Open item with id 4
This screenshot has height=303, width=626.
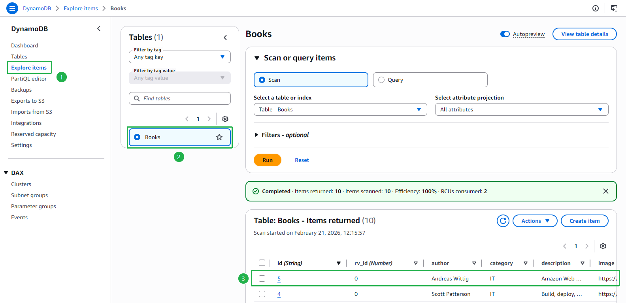[279, 294]
